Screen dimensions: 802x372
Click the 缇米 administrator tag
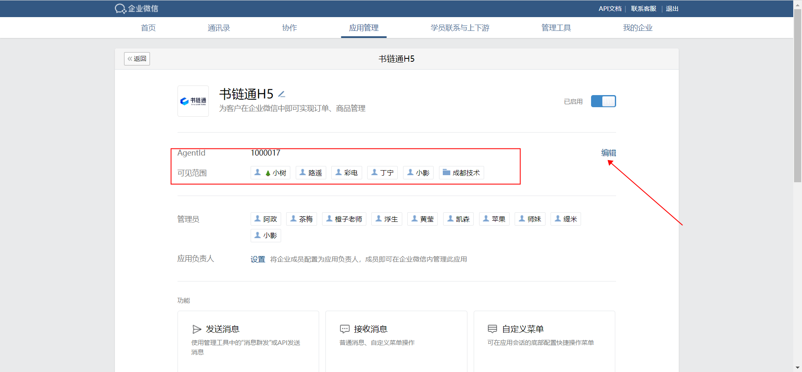click(566, 219)
